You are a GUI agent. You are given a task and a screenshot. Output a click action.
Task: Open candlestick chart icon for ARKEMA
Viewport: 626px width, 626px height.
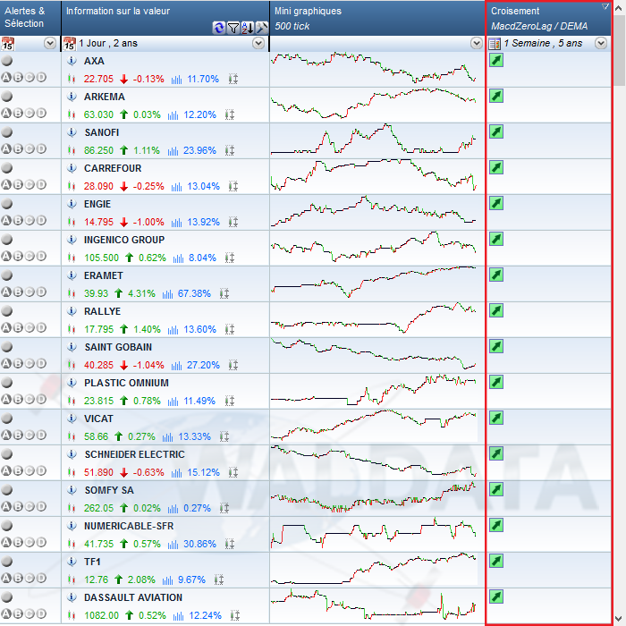coord(72,115)
